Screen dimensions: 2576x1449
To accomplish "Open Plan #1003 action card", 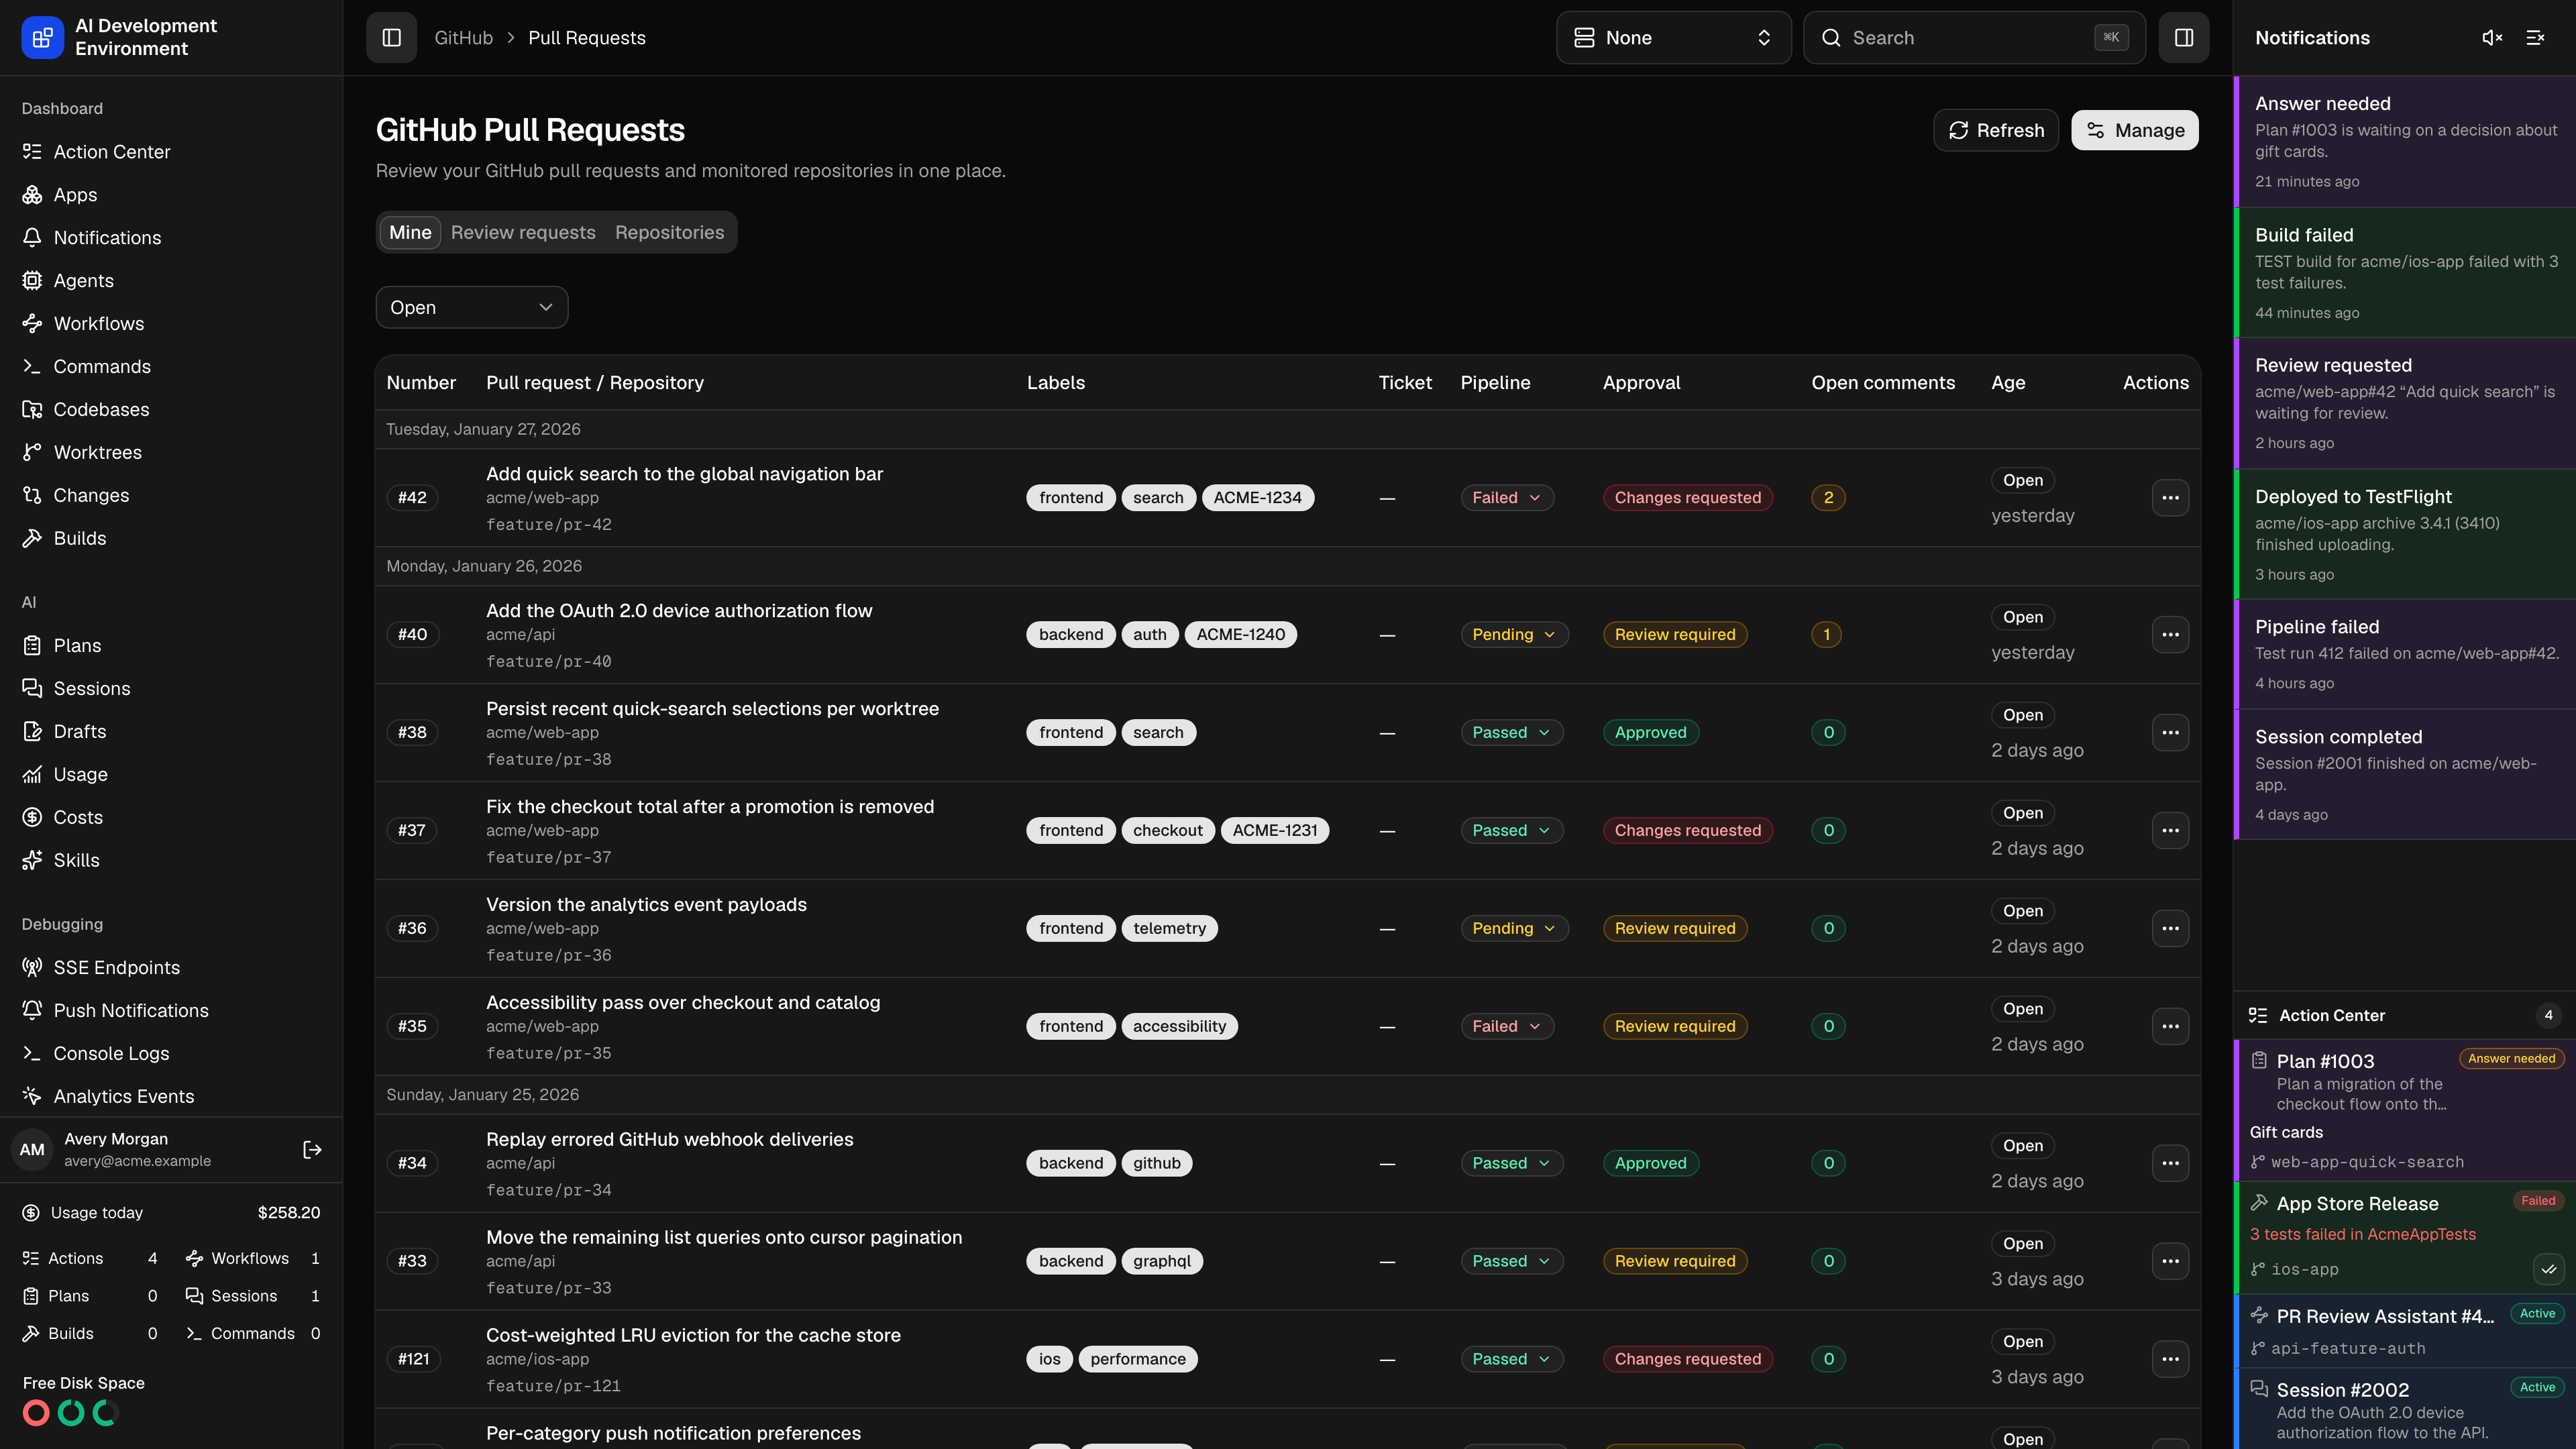I will (2404, 1110).
